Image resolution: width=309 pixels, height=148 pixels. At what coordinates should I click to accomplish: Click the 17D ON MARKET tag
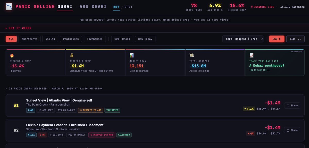(66, 110)
